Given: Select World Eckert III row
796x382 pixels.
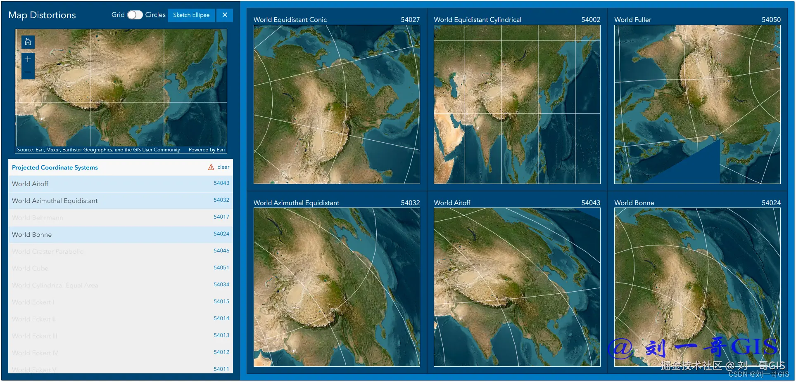Looking at the screenshot, I should (121, 336).
